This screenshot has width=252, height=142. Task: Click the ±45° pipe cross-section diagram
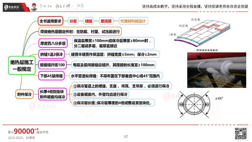[194, 104]
